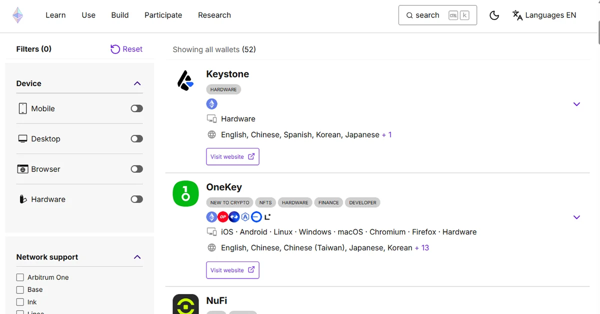Click OneKey Visit website button
Screen dimensions: 600x314
232,270
